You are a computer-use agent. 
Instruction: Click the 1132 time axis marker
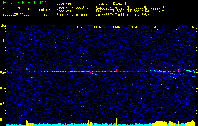click(41, 27)
